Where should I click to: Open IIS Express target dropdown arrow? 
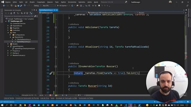67,6
